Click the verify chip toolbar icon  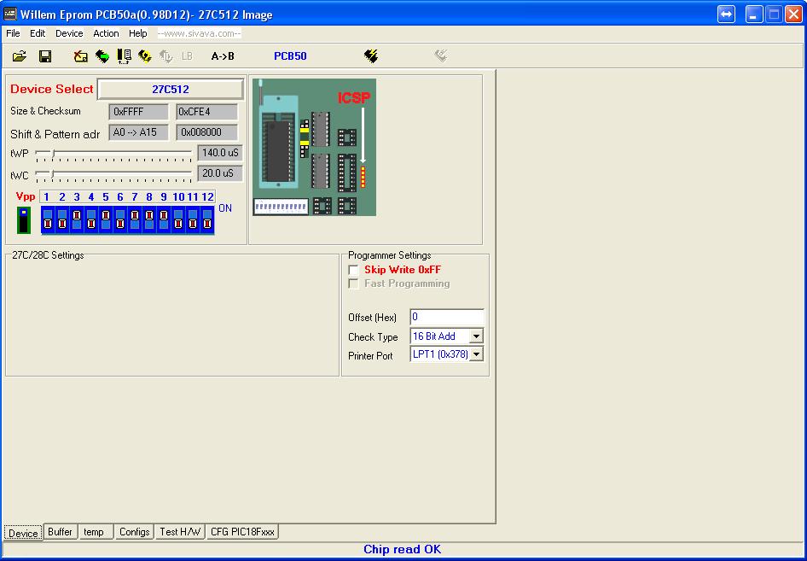(124, 56)
